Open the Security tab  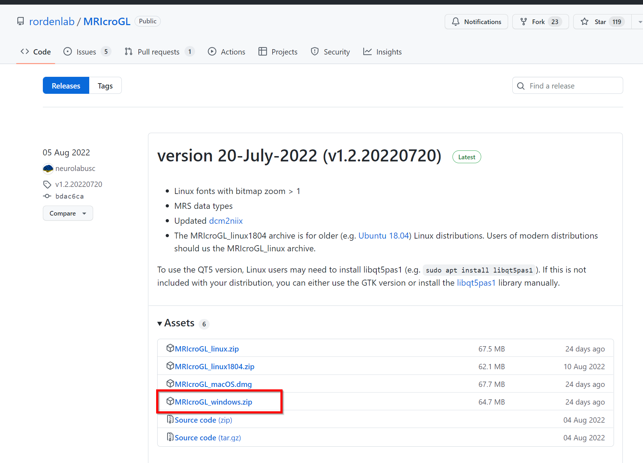click(x=330, y=52)
